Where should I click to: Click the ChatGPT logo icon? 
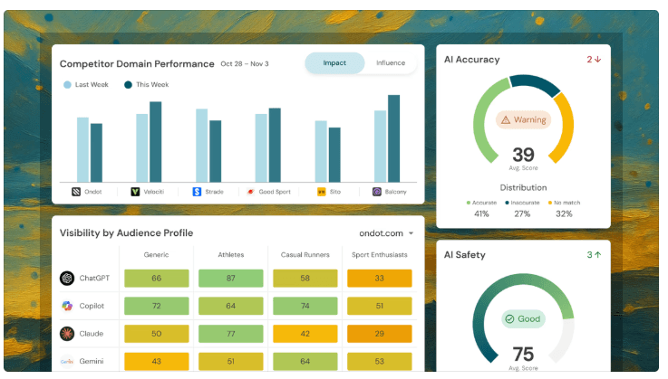(x=67, y=279)
